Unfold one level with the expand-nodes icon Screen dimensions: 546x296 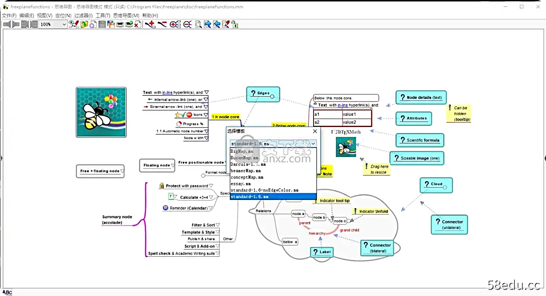pyautogui.click(x=175, y=24)
